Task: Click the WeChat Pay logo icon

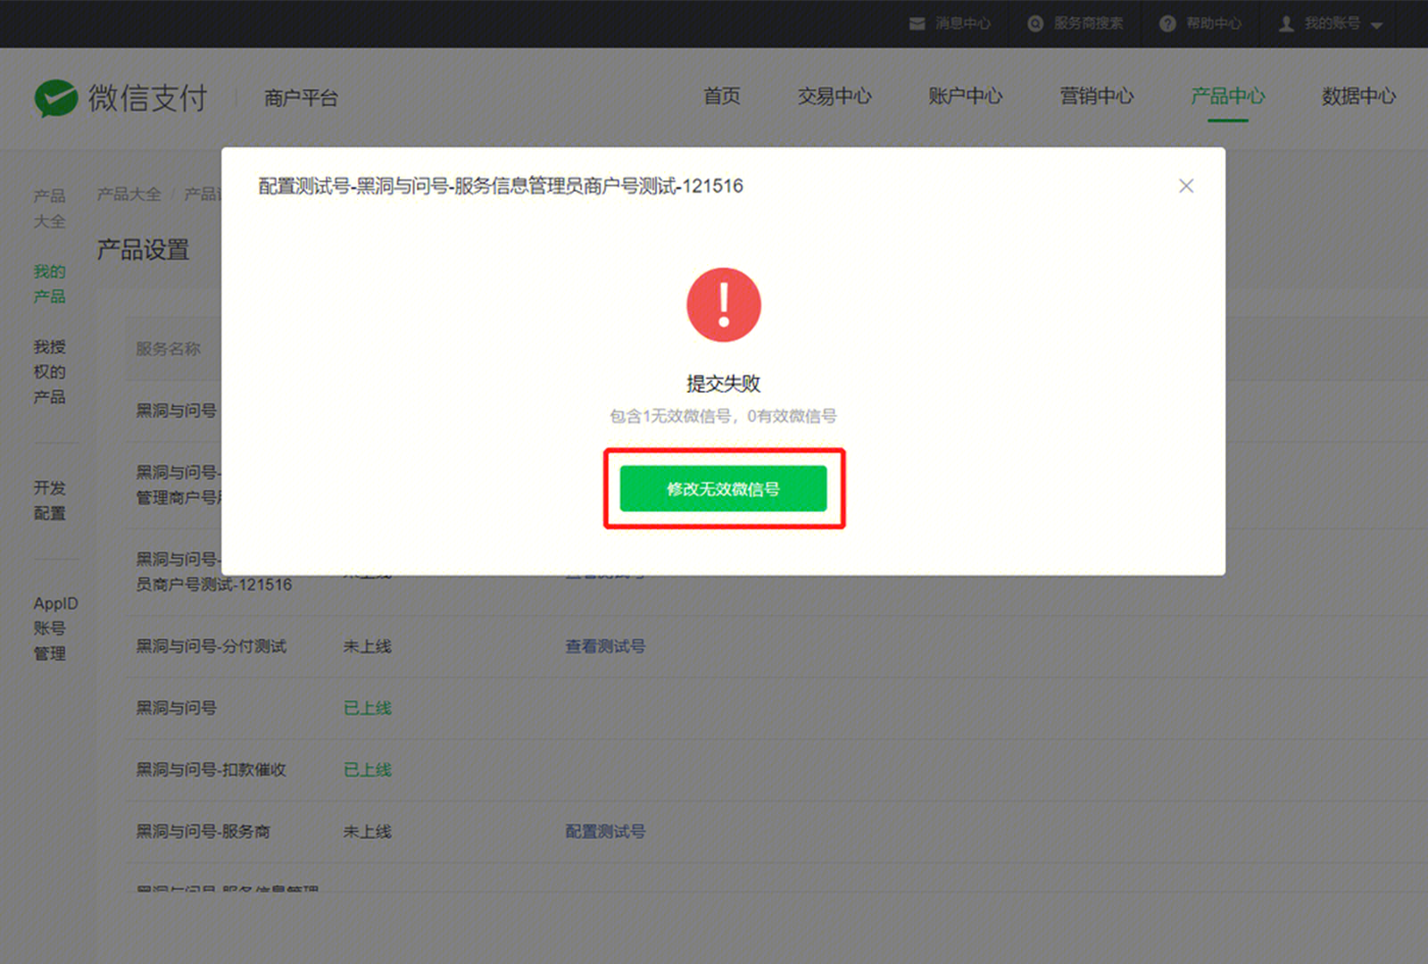Action: [55, 97]
